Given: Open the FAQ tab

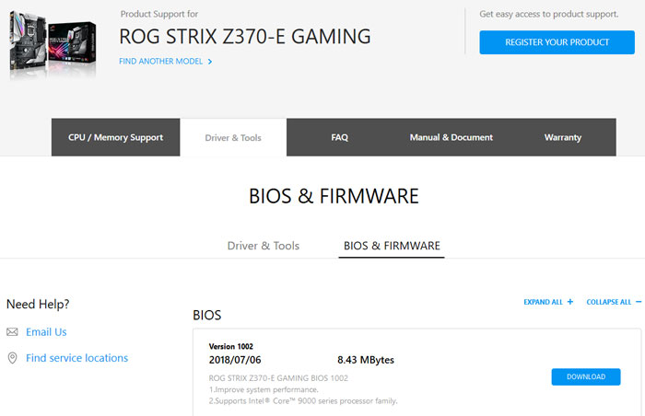Looking at the screenshot, I should pos(339,137).
